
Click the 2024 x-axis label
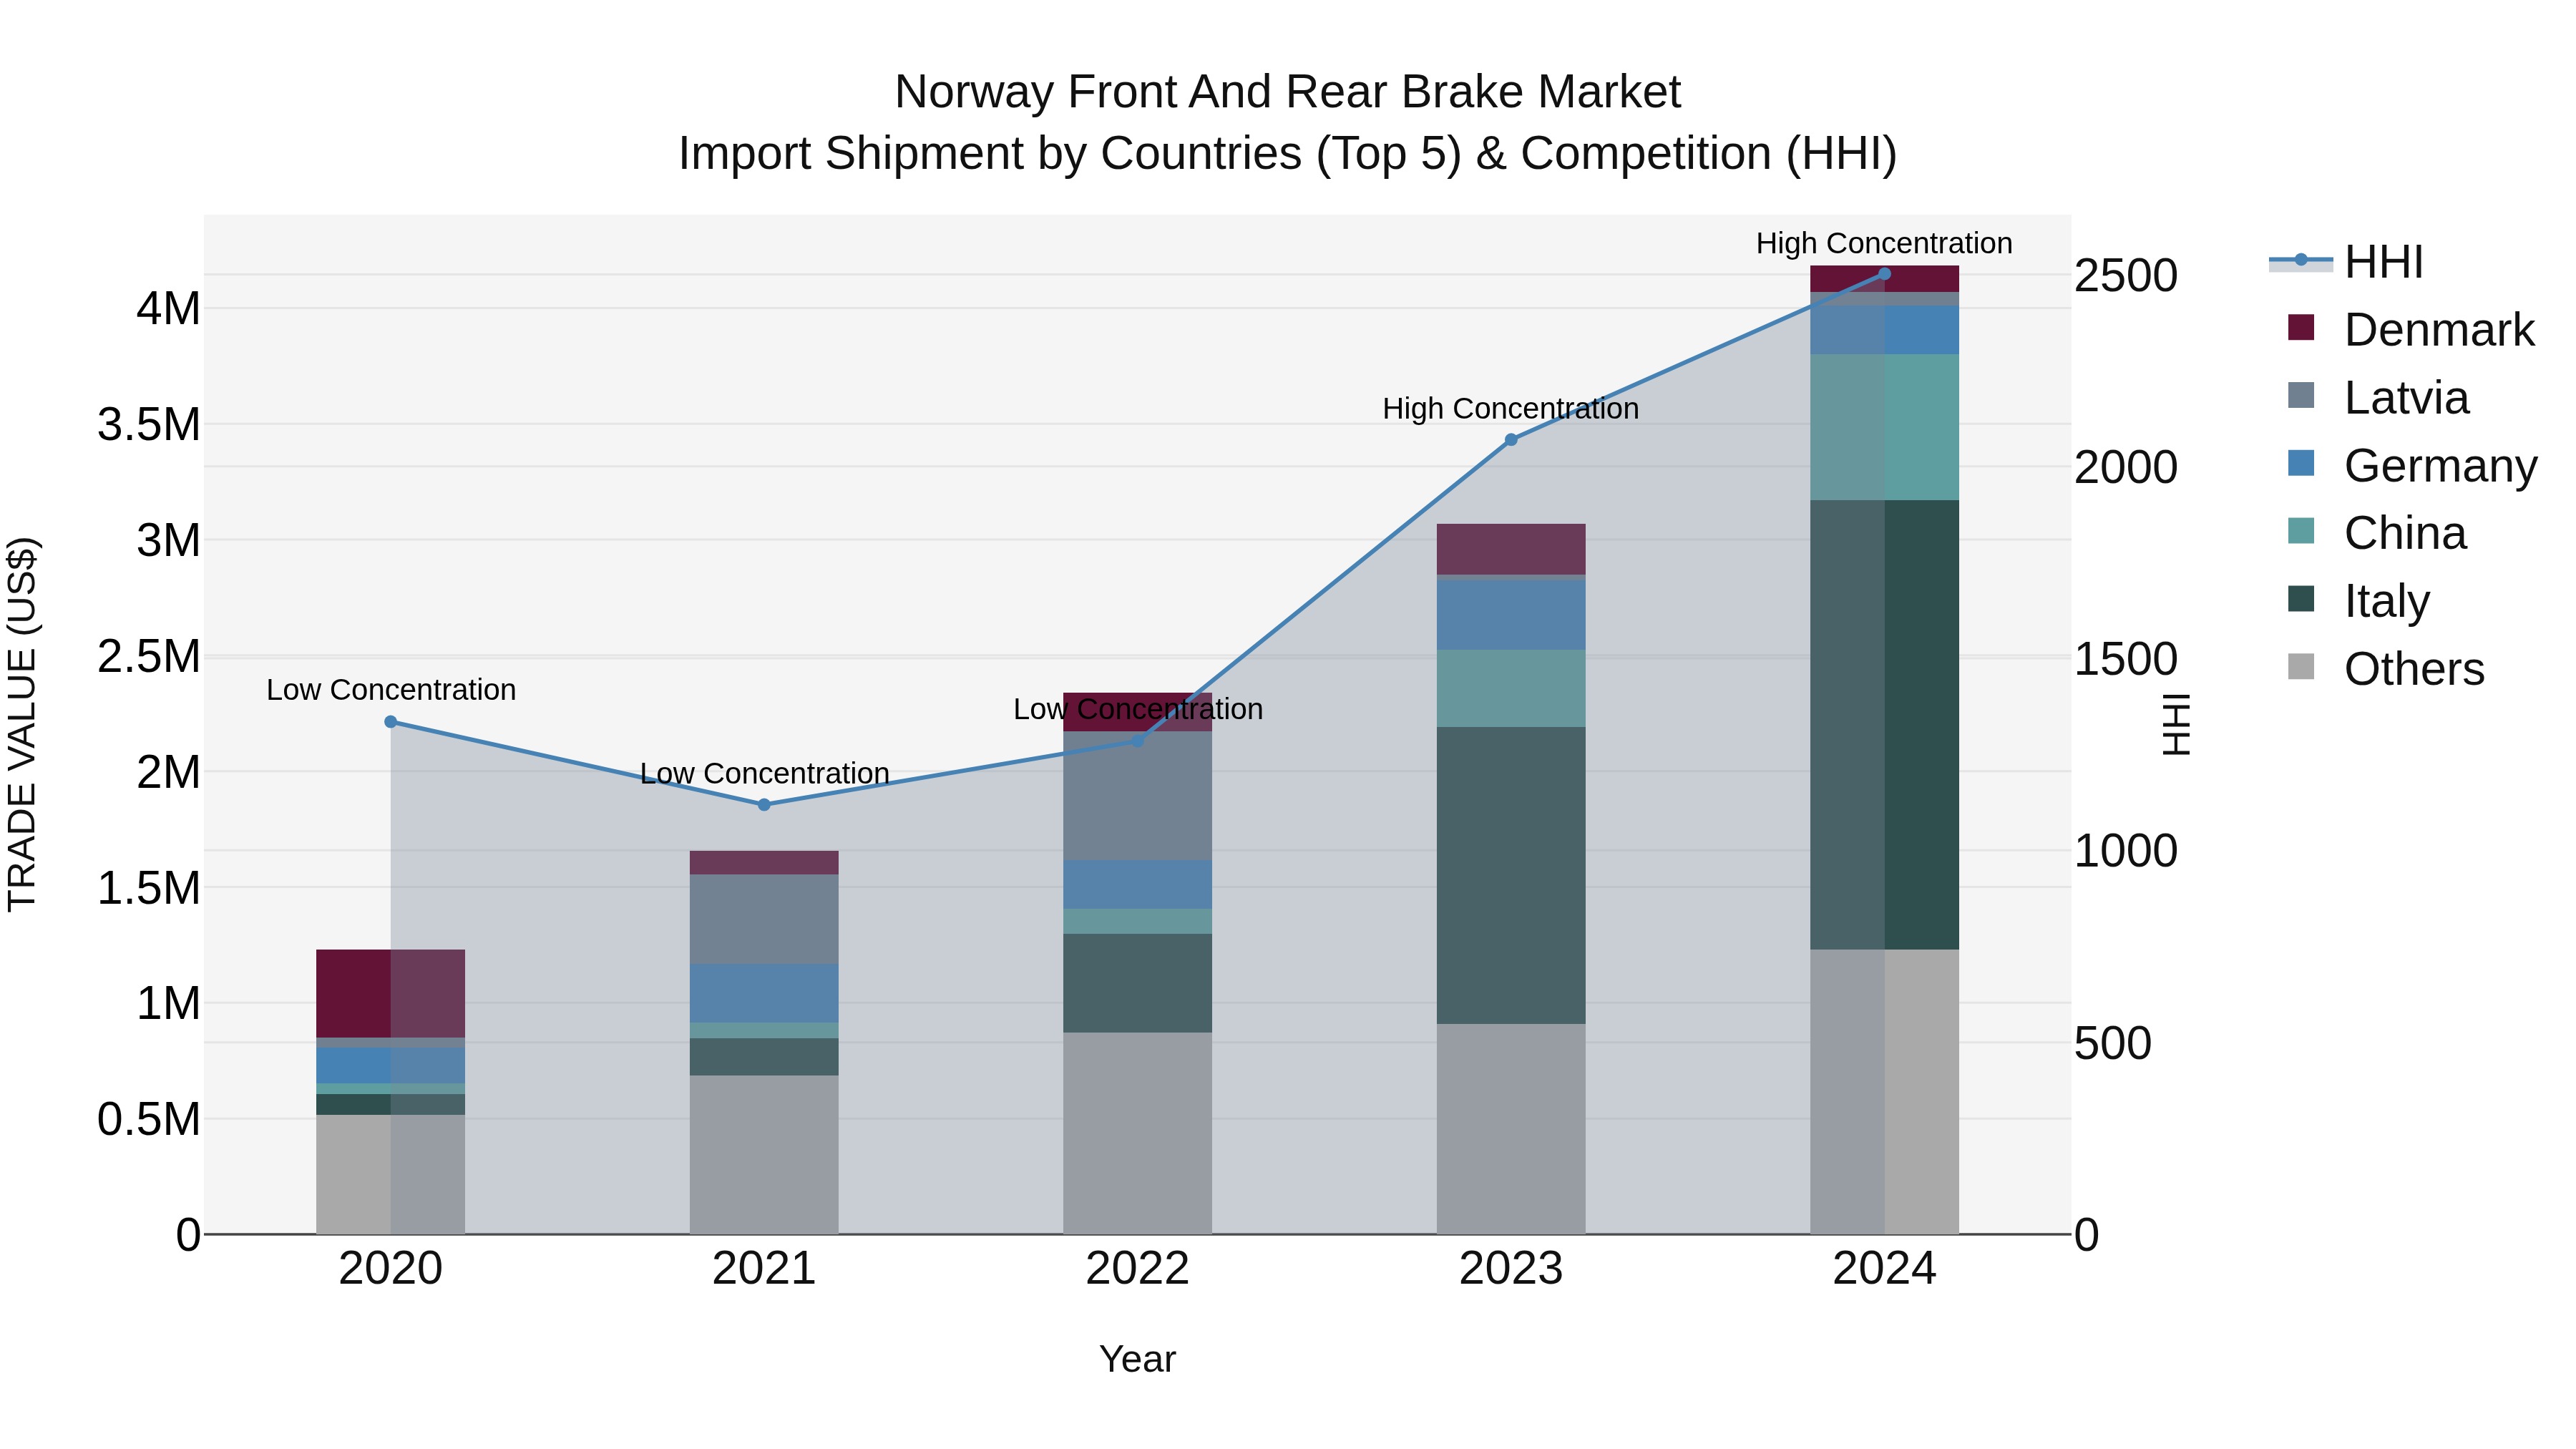(x=1884, y=1269)
